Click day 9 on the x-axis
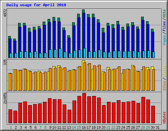 click(x=50, y=127)
